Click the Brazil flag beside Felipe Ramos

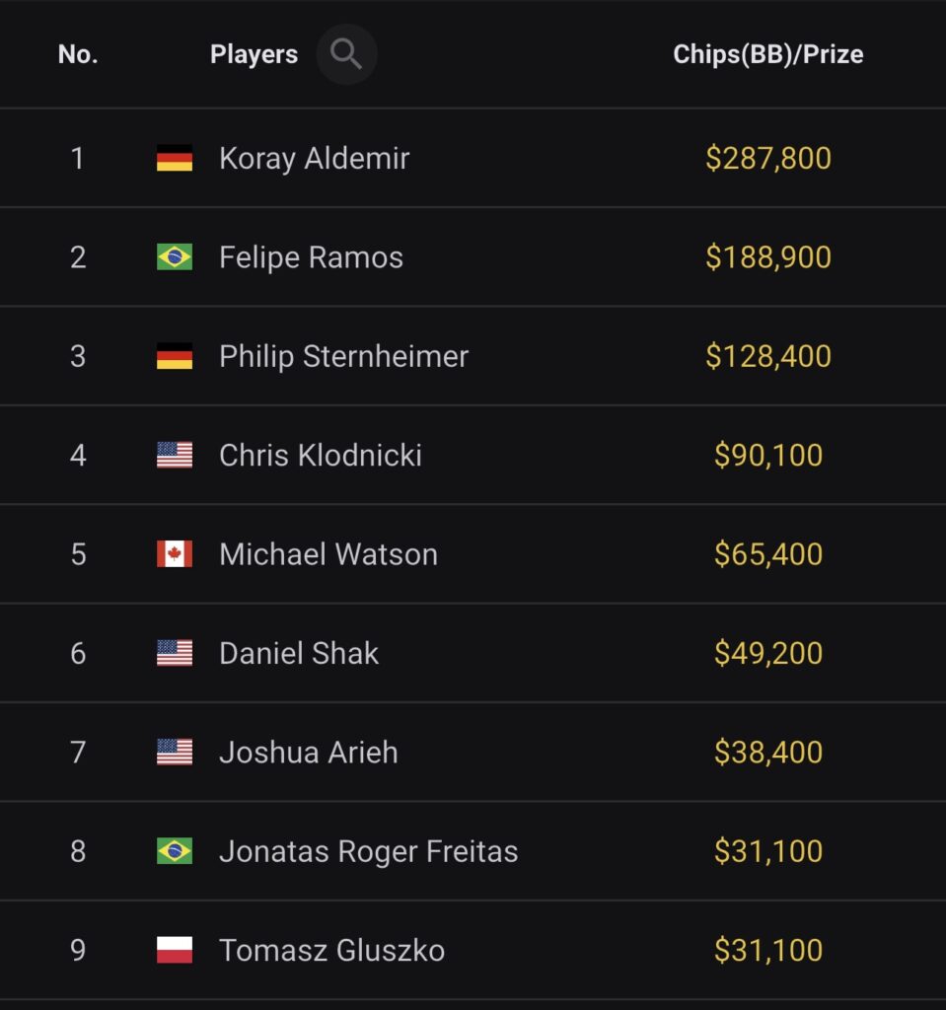coord(175,257)
